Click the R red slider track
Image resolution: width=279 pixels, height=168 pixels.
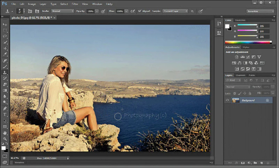tap(248, 25)
